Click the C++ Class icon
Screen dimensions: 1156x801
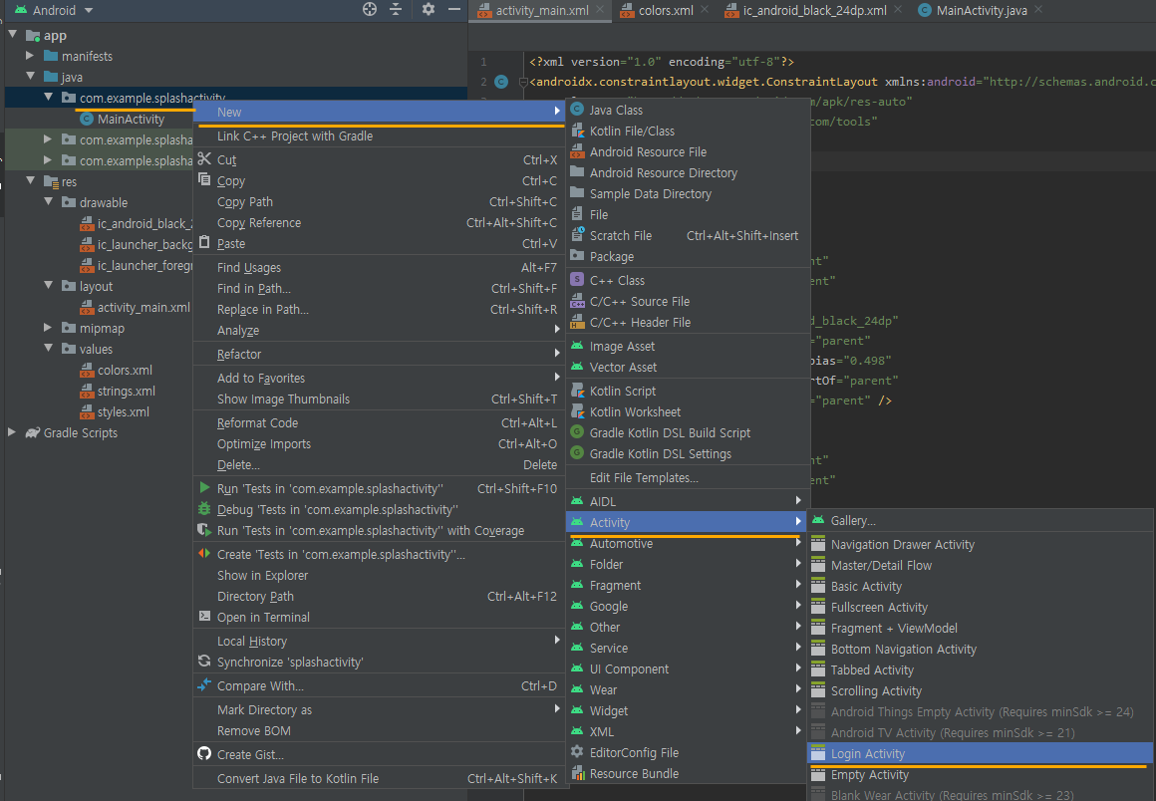click(x=577, y=280)
